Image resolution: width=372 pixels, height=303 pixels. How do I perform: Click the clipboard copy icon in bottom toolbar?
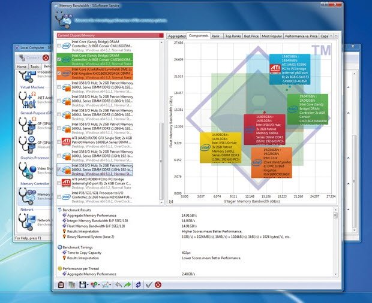coord(61,285)
